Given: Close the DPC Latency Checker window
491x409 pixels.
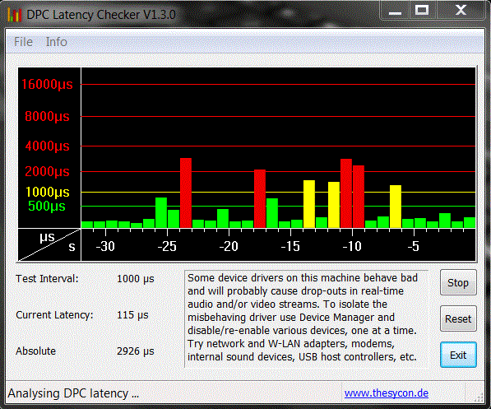Looking at the screenshot, I should 461,11.
